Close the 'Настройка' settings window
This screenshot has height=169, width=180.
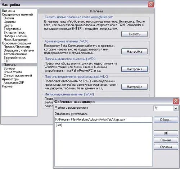point(151,5)
